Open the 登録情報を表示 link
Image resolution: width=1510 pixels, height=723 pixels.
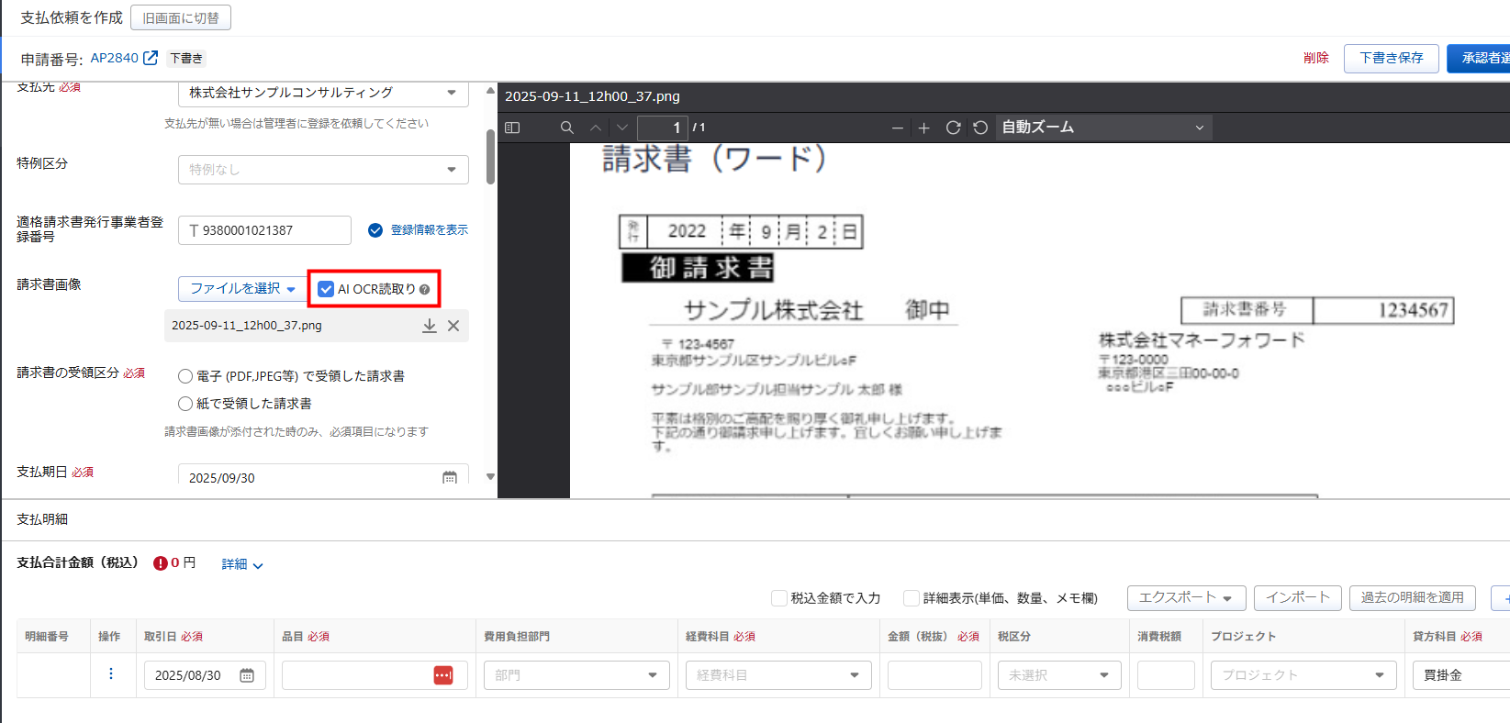429,230
